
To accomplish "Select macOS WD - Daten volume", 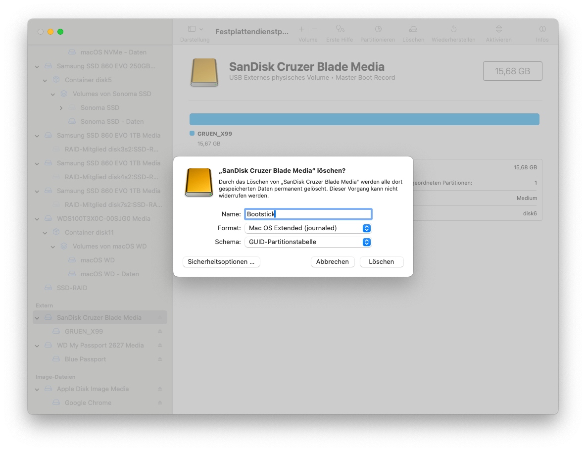I will coord(110,274).
